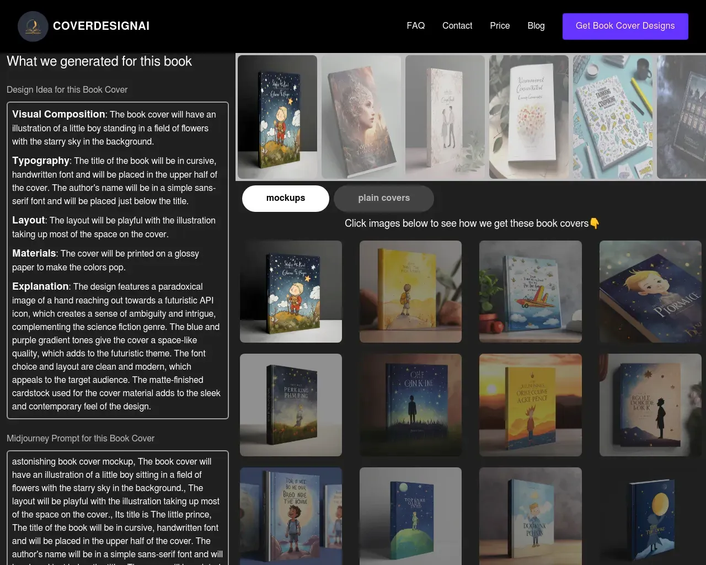Click the Typography heading text

pyautogui.click(x=41, y=161)
